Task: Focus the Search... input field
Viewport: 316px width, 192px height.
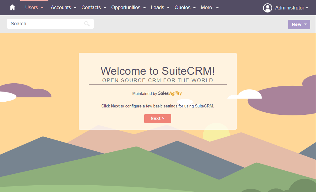Action: tap(46, 24)
